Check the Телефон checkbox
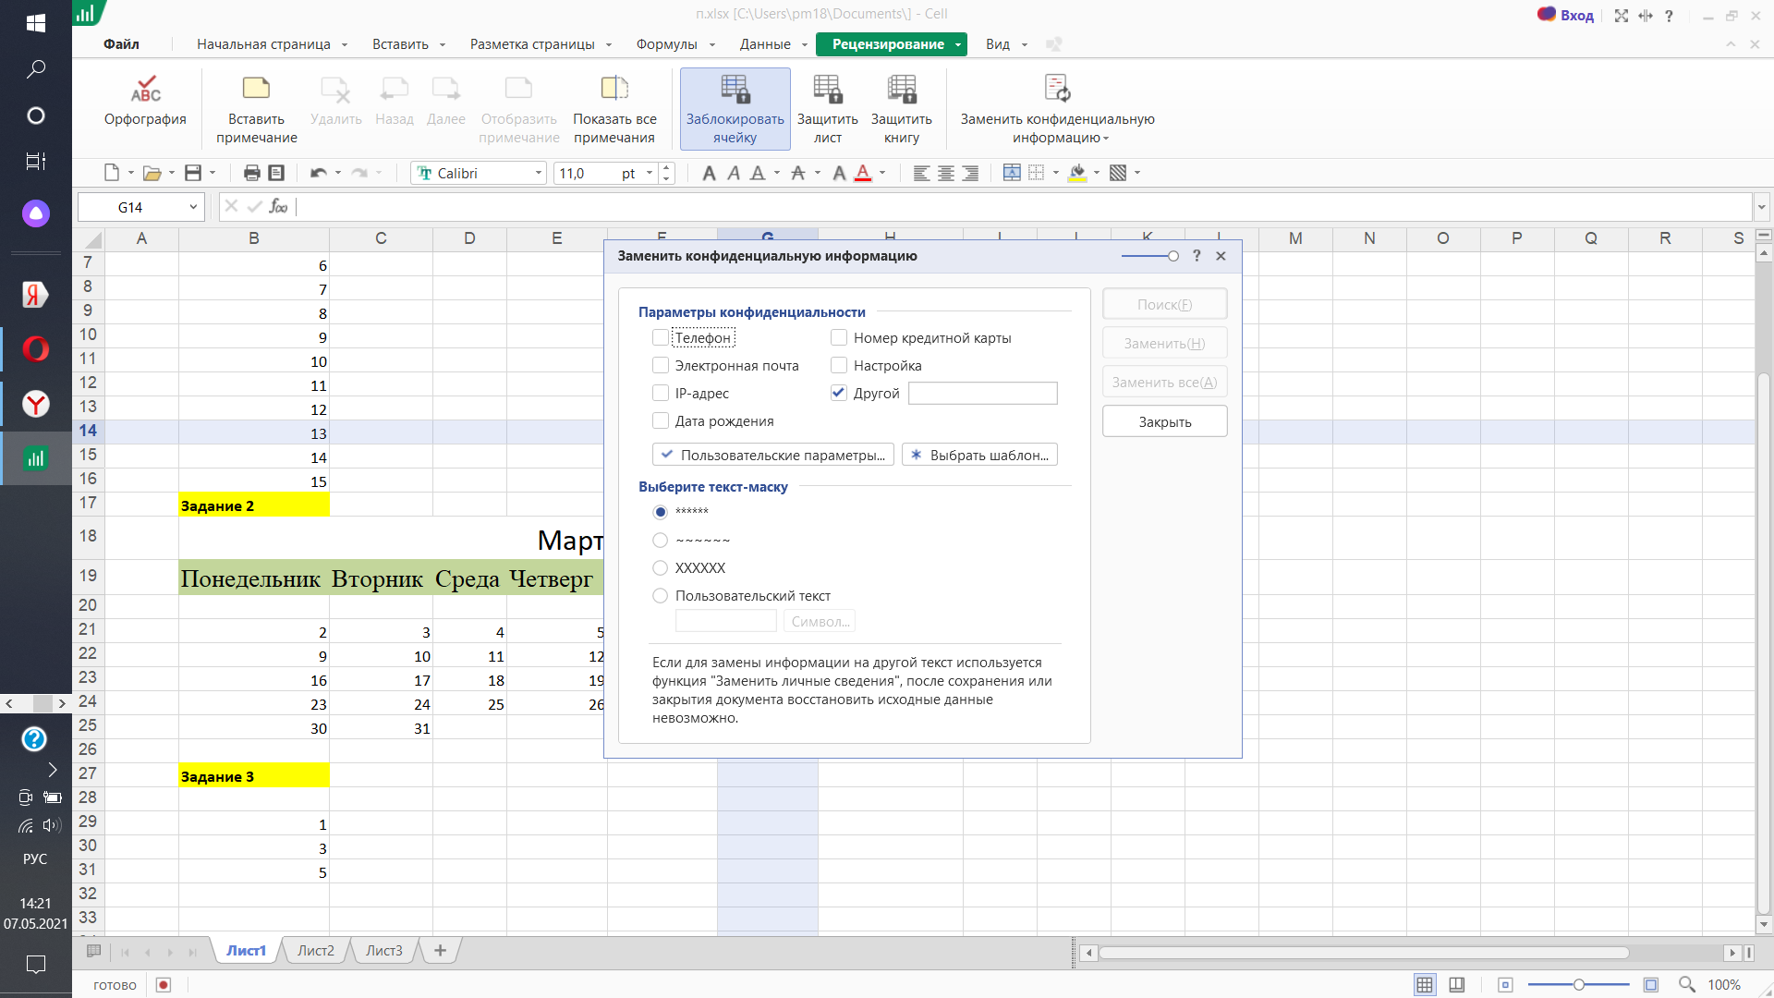 661,338
